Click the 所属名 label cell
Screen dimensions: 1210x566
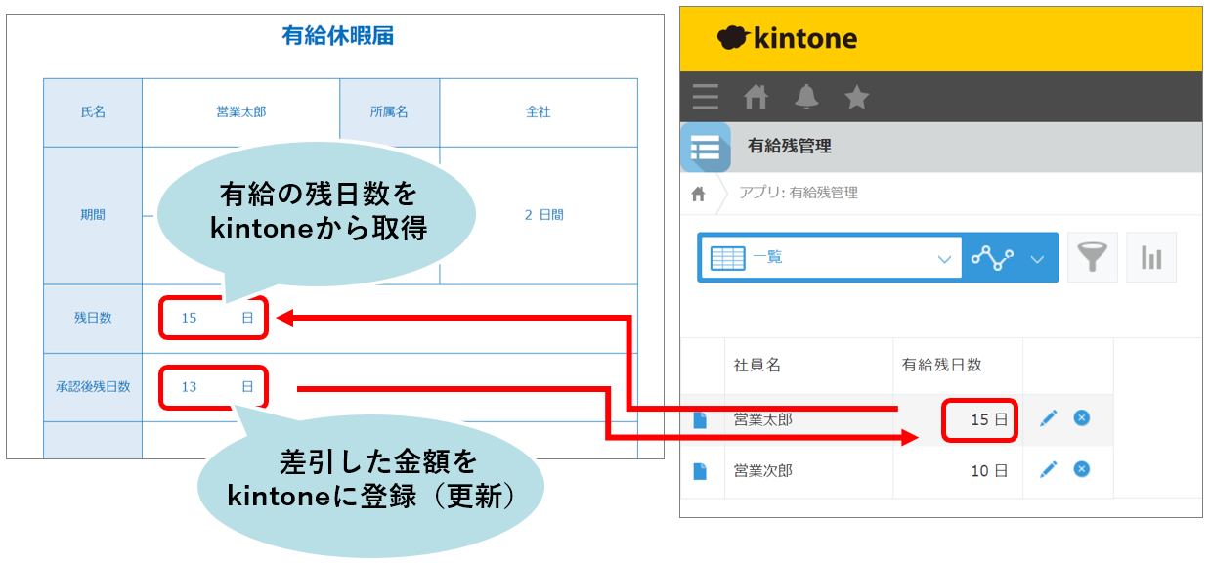(x=389, y=112)
